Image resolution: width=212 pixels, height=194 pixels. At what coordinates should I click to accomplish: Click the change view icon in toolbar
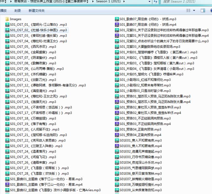(188, 10)
